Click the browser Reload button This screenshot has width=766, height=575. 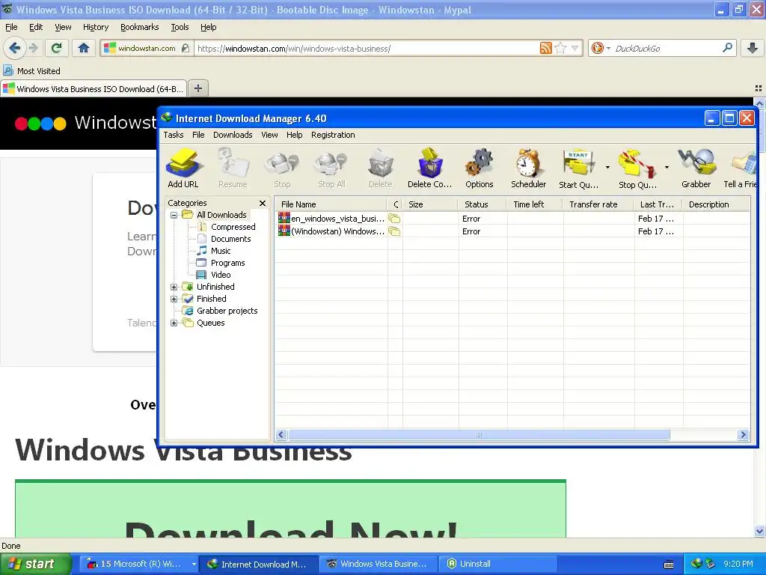[57, 48]
